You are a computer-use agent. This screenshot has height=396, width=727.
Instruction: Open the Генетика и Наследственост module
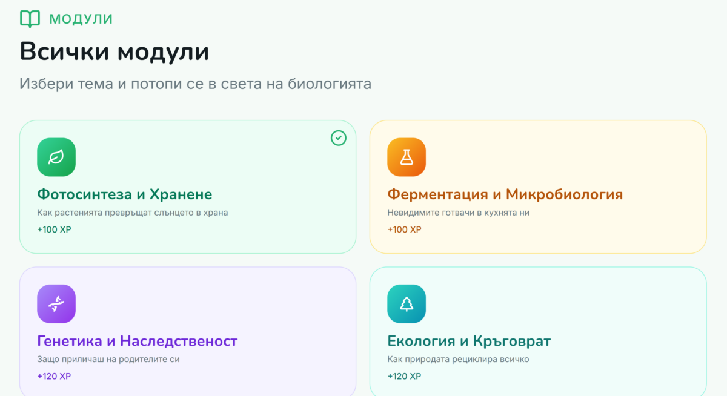click(x=138, y=341)
